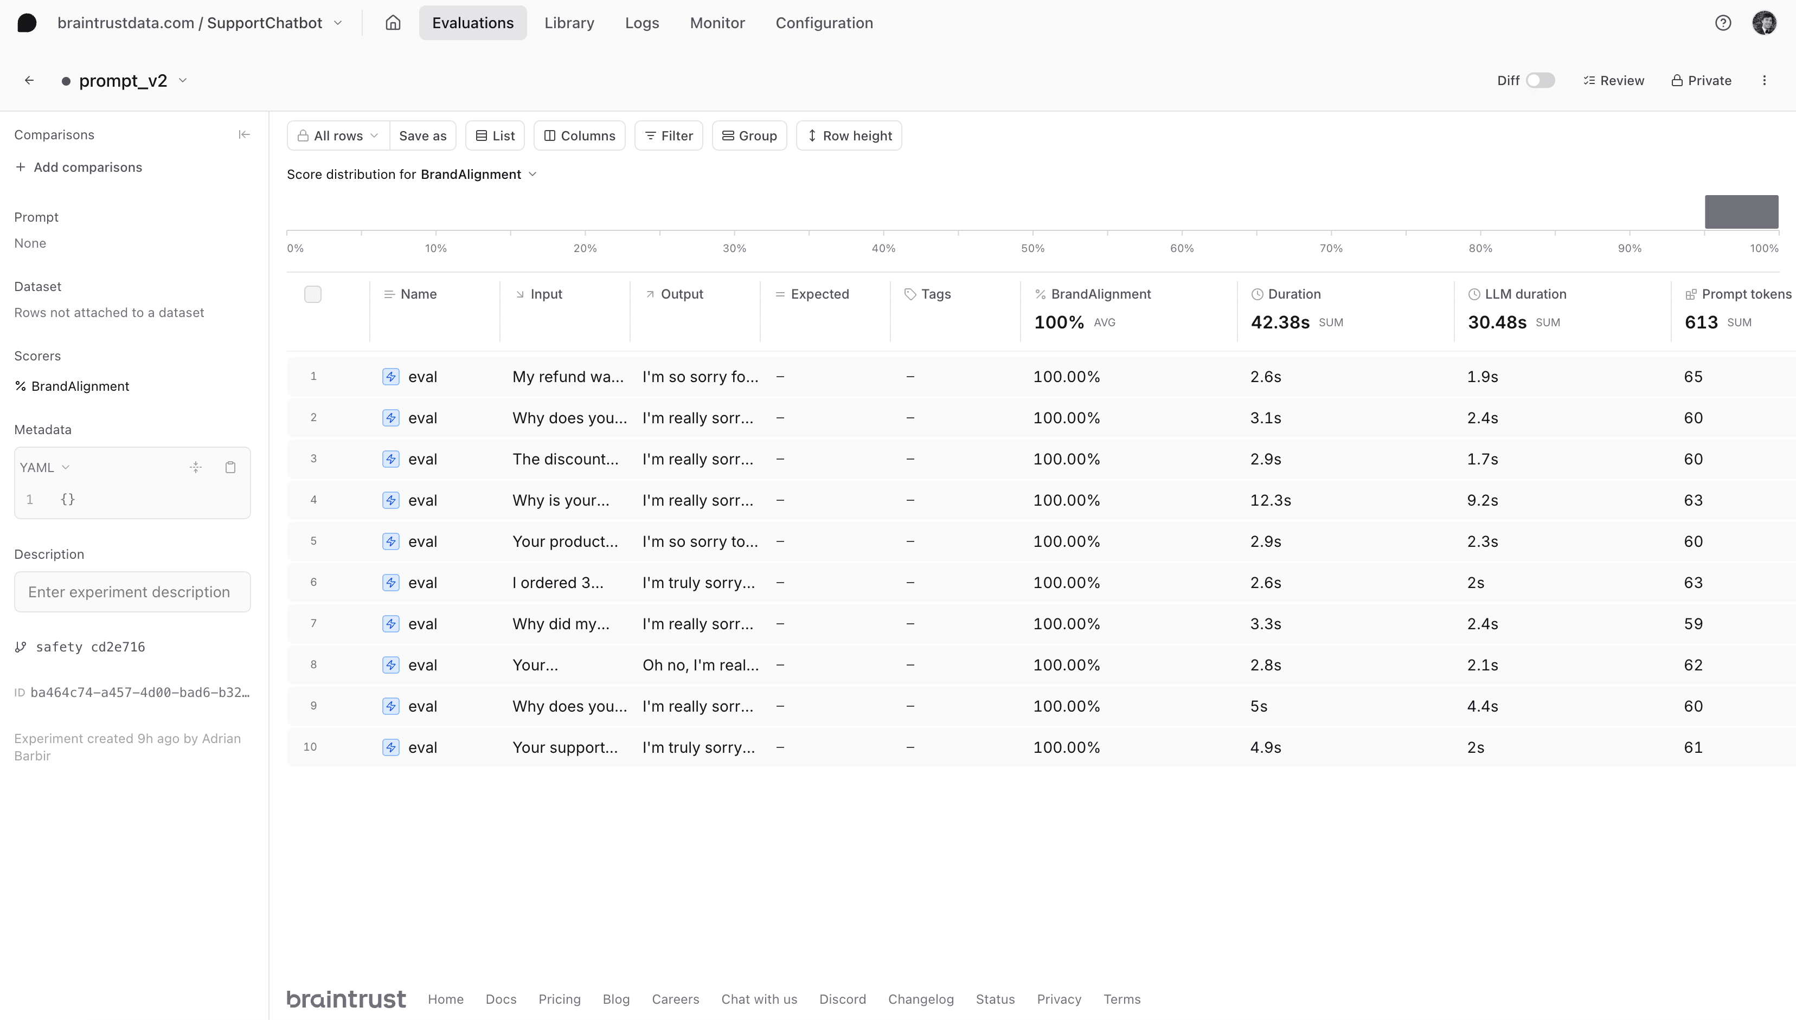The height and width of the screenshot is (1020, 1796).
Task: Open the three-dot more options menu
Action: click(x=1764, y=81)
